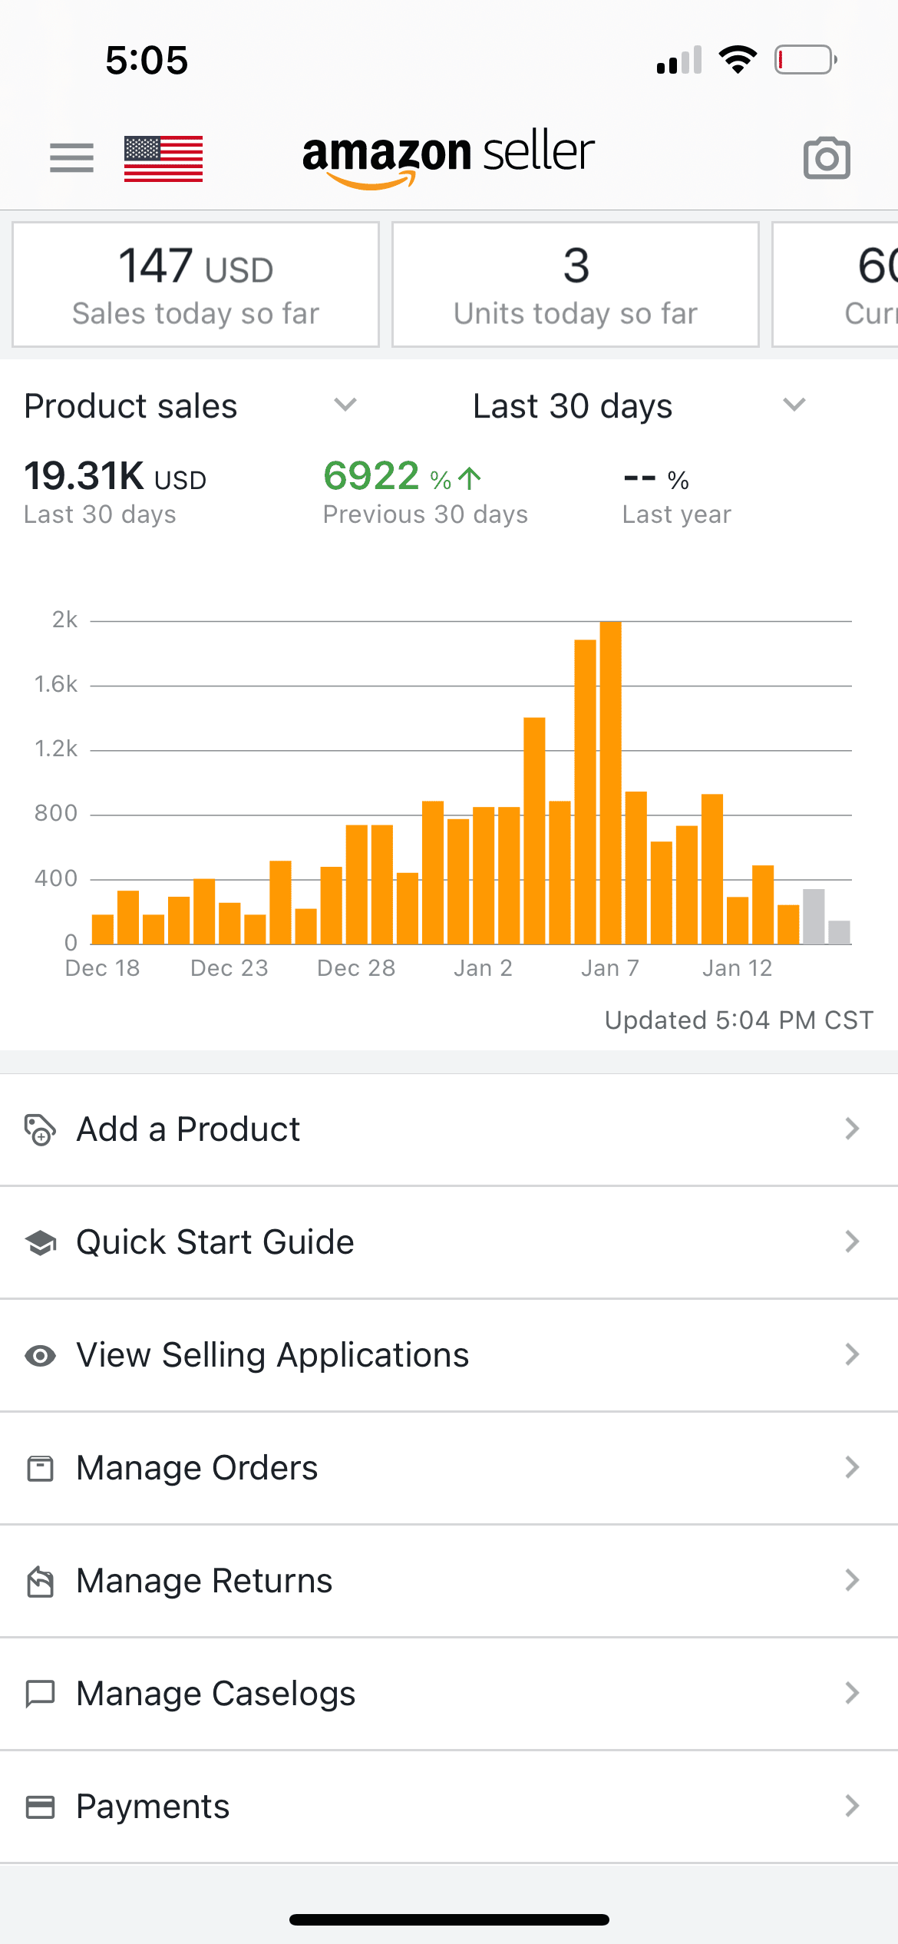The height and width of the screenshot is (1944, 898).
Task: Open the camera scan icon
Action: (x=827, y=158)
